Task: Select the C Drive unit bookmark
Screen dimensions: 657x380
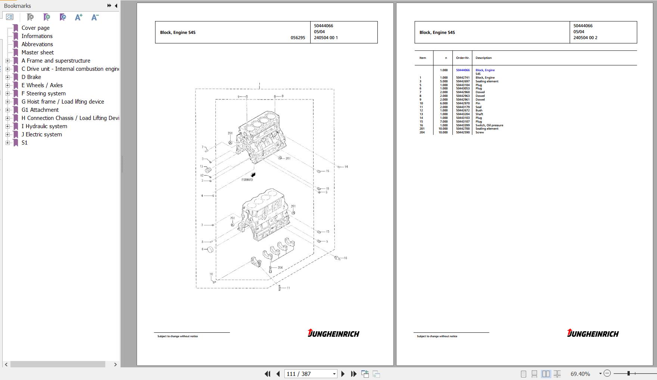Action: 70,69
